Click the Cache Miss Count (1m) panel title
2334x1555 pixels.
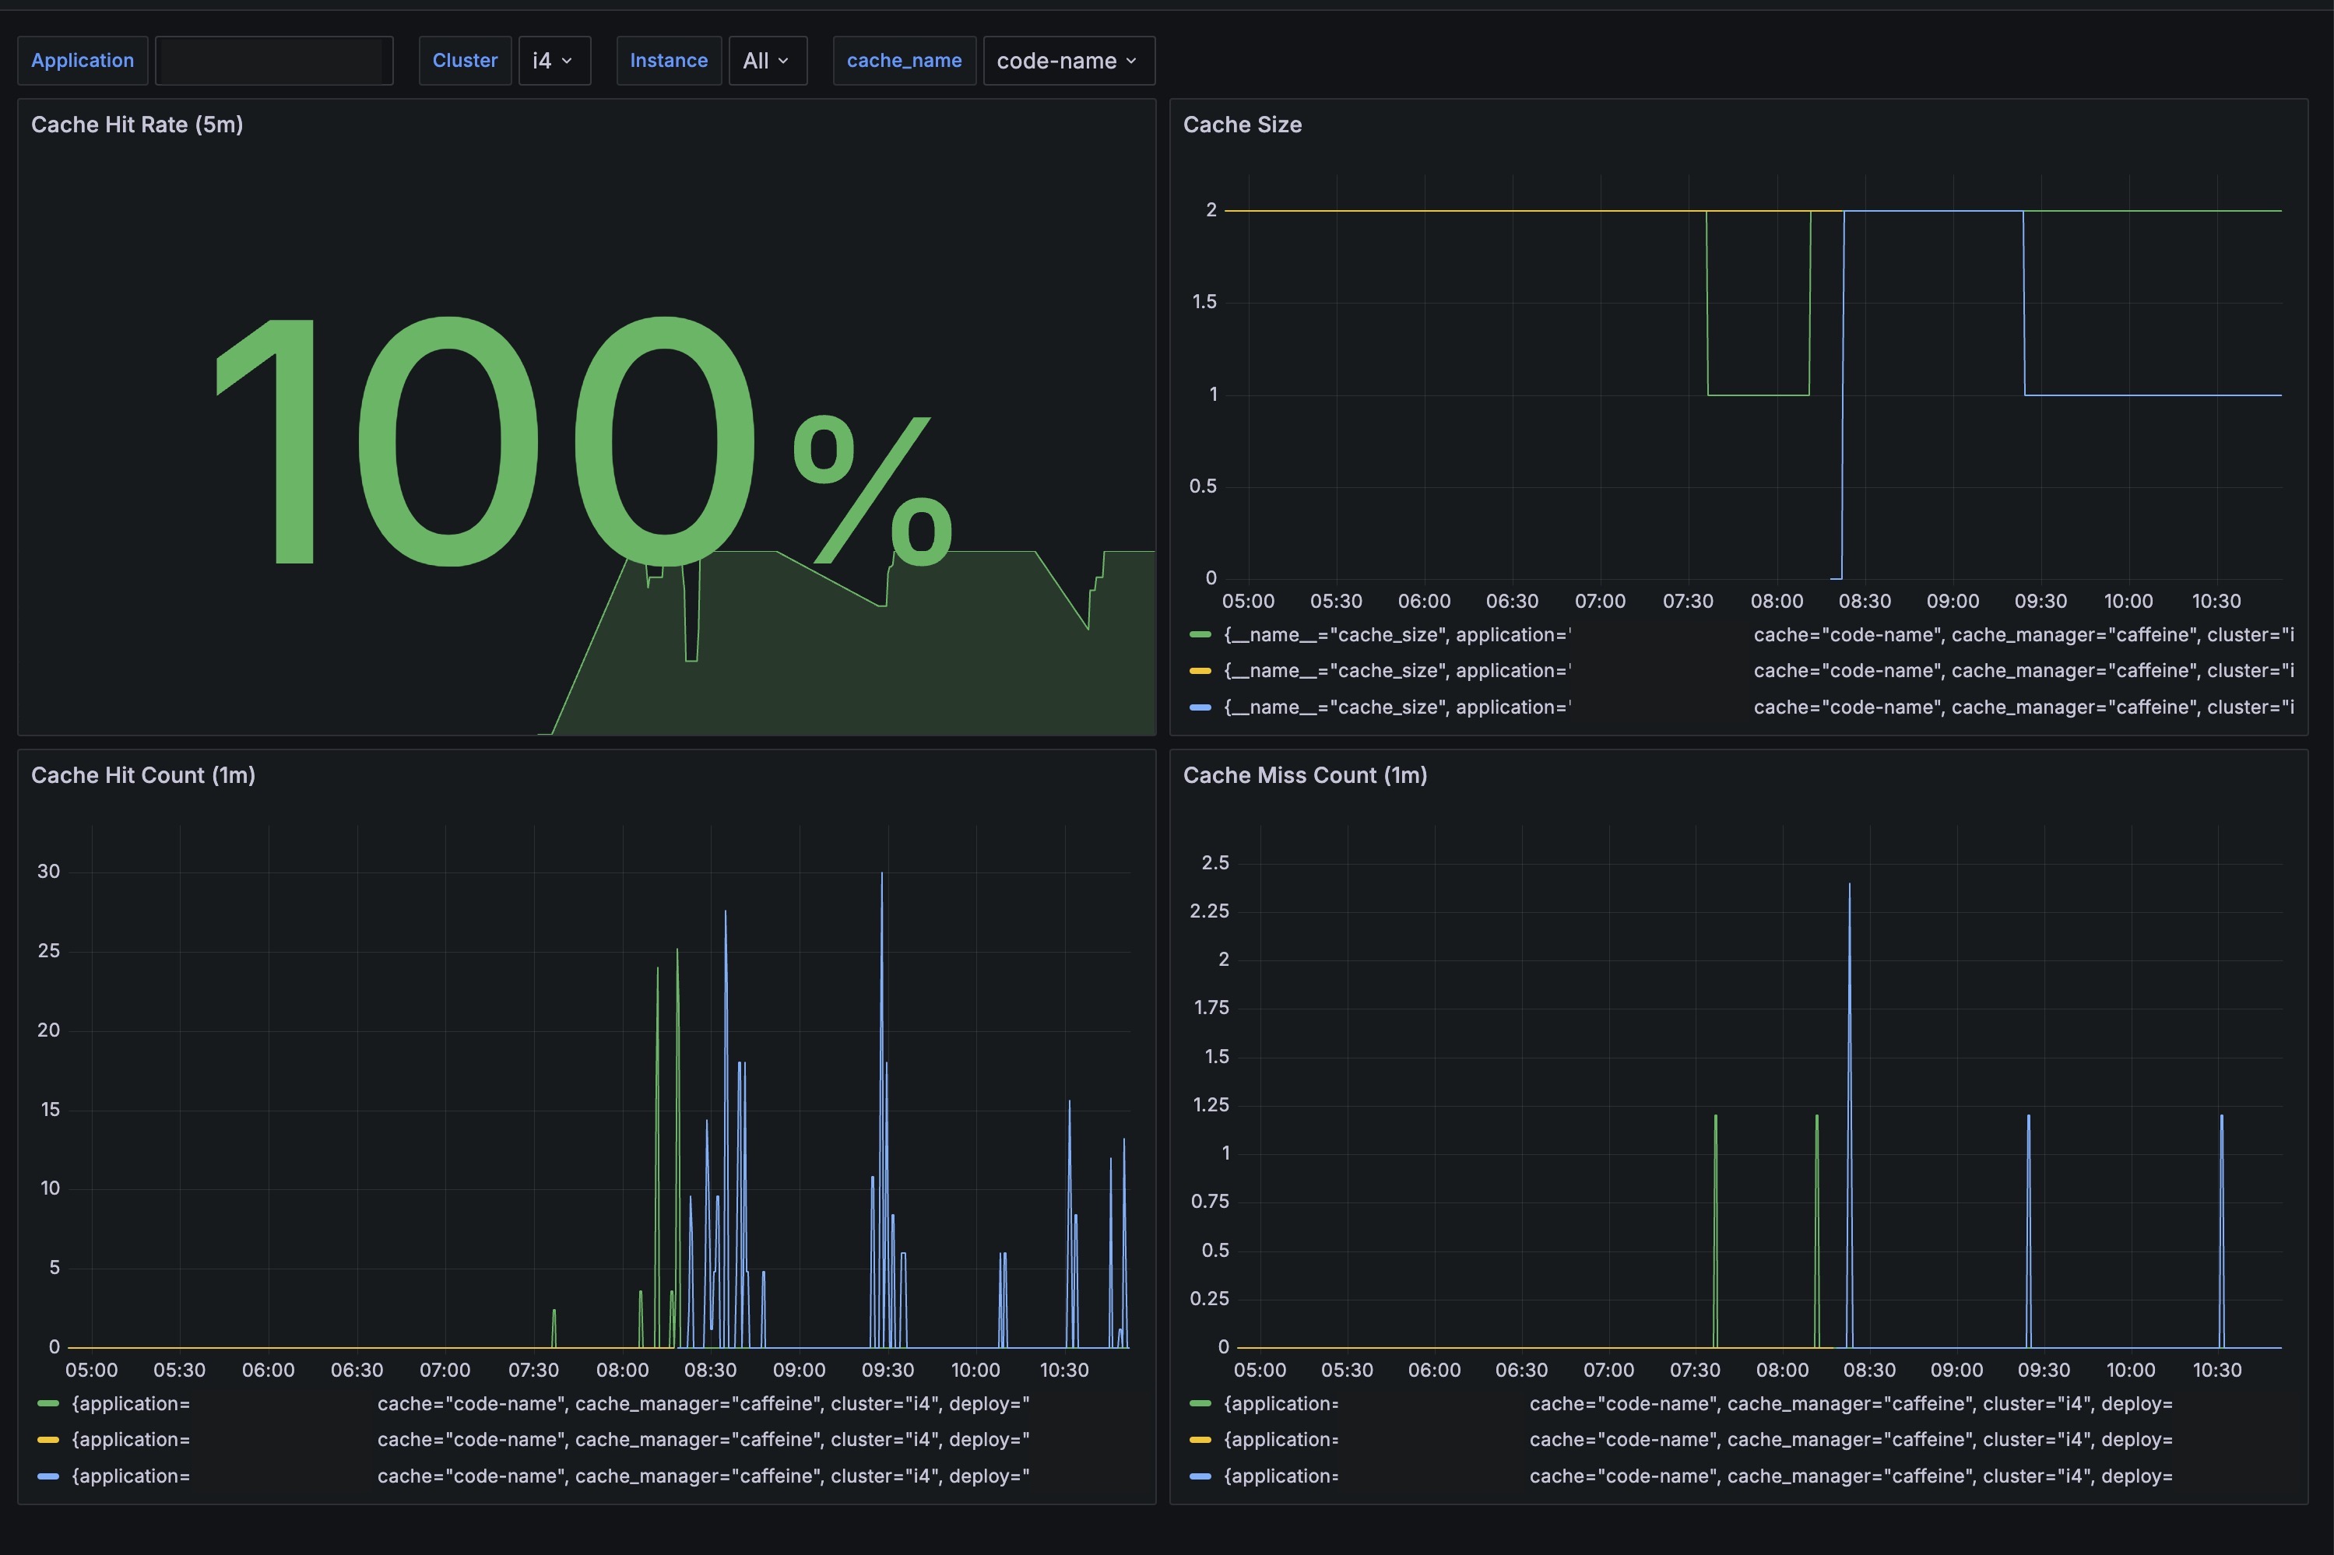point(1304,775)
